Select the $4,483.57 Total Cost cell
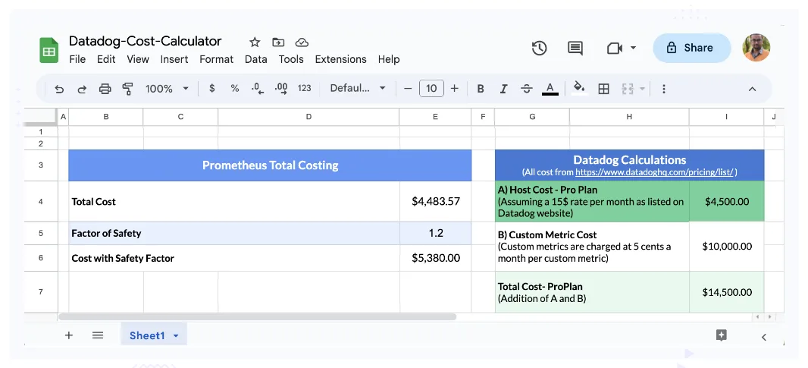Image resolution: width=808 pixels, height=368 pixels. (x=435, y=201)
